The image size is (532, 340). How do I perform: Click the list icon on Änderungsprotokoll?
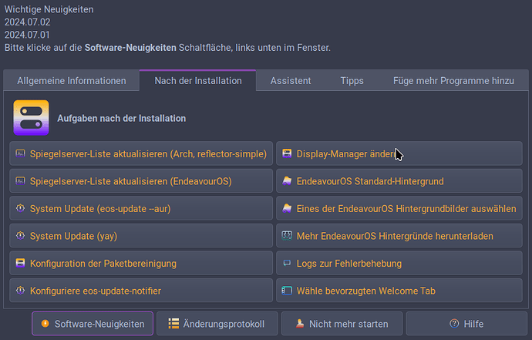[173, 323]
